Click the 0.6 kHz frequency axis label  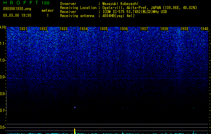3,127
